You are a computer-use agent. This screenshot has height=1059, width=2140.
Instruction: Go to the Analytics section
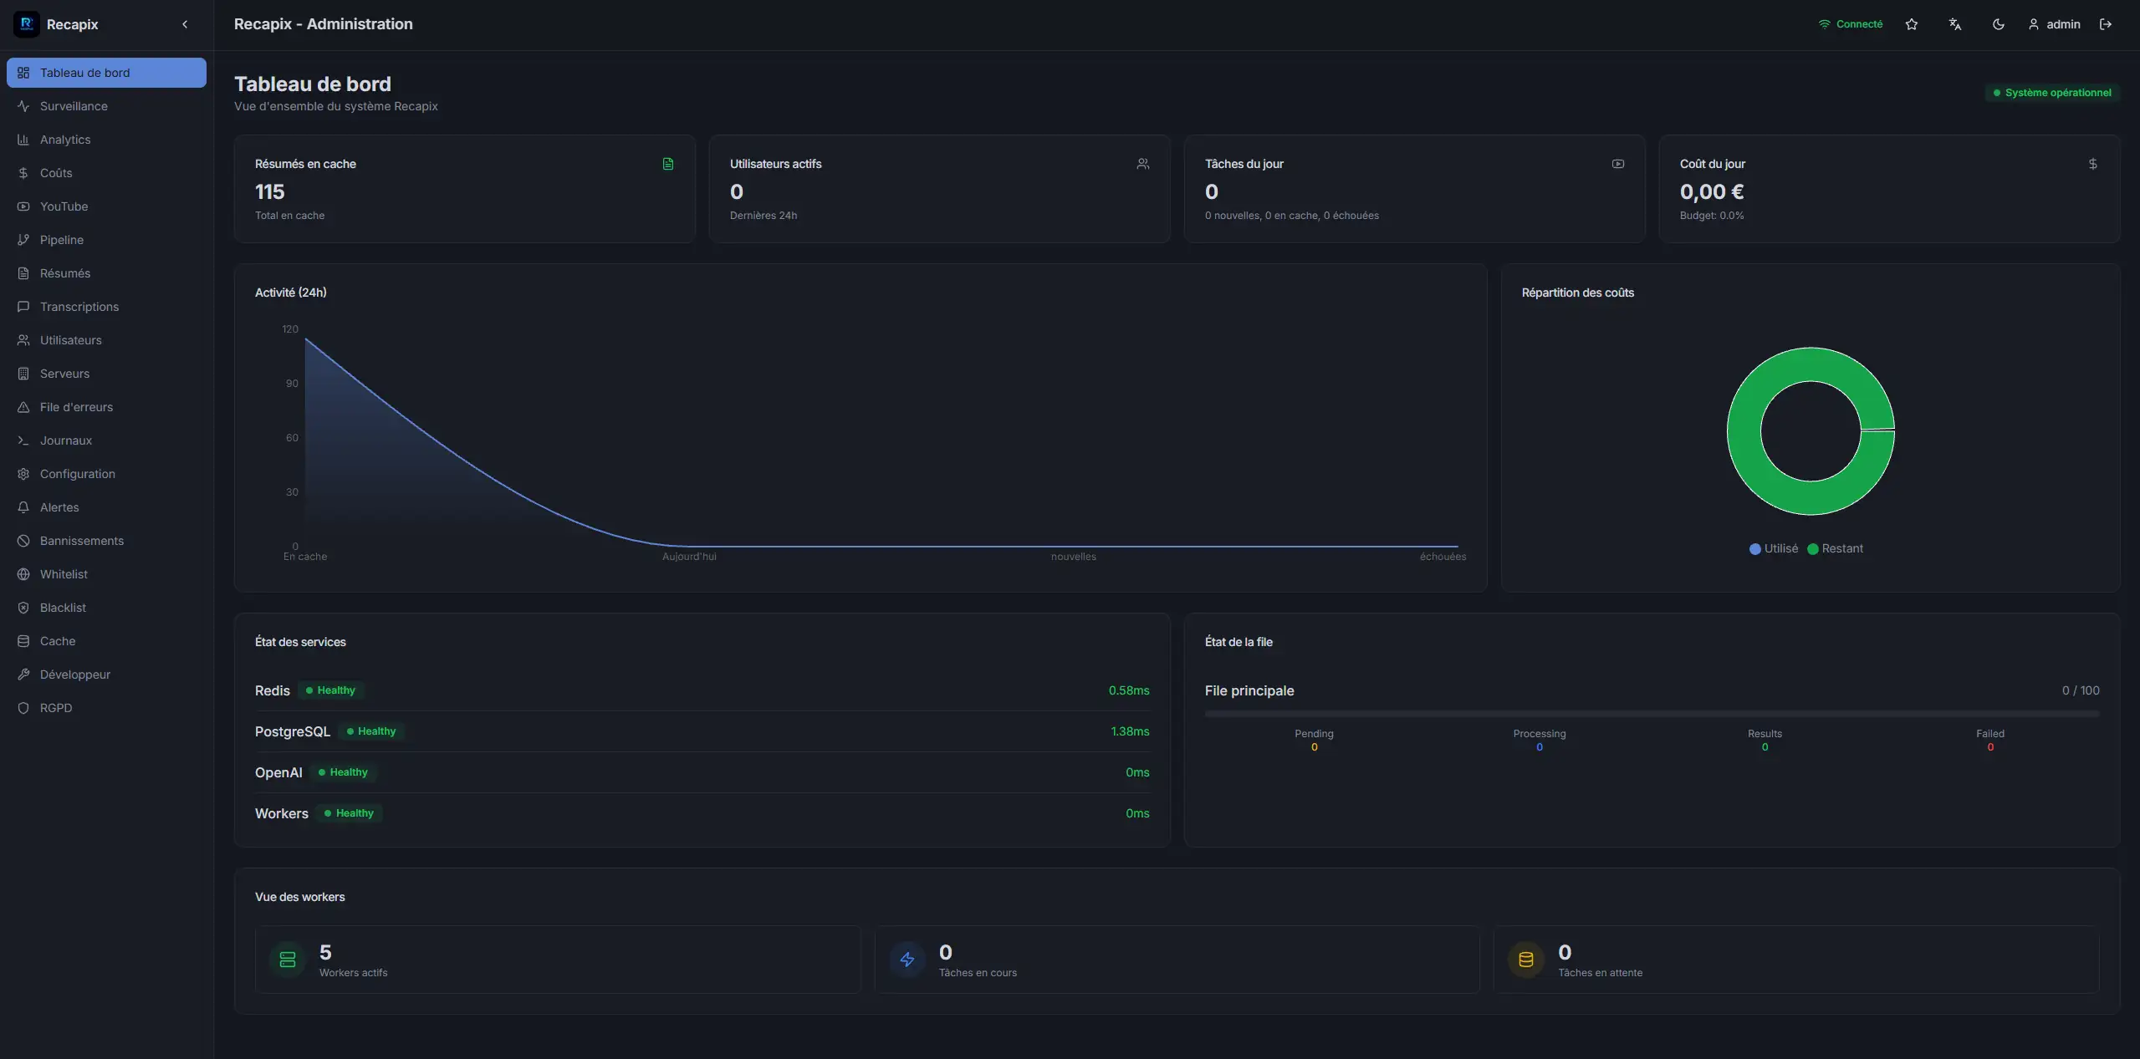point(65,140)
